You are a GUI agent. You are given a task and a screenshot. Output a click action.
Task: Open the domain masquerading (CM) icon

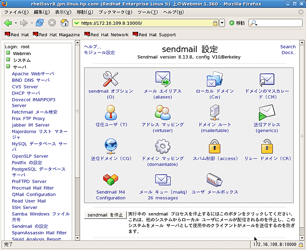[267, 80]
